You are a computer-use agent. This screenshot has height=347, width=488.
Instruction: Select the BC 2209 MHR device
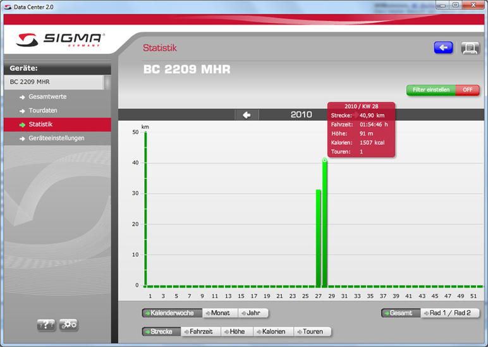pyautogui.click(x=54, y=82)
